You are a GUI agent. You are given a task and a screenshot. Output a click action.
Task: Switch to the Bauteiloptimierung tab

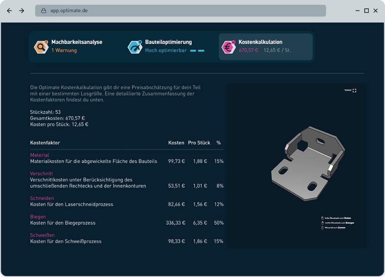[168, 42]
